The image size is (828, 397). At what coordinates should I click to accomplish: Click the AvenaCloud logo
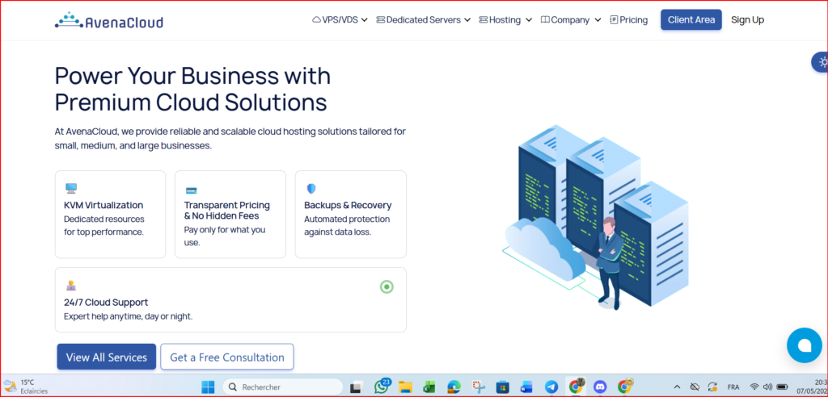[109, 20]
